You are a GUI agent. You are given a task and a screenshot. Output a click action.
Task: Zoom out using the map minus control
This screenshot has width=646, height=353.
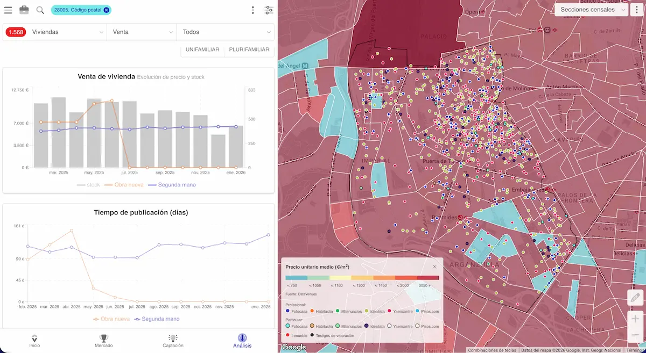coord(636,335)
